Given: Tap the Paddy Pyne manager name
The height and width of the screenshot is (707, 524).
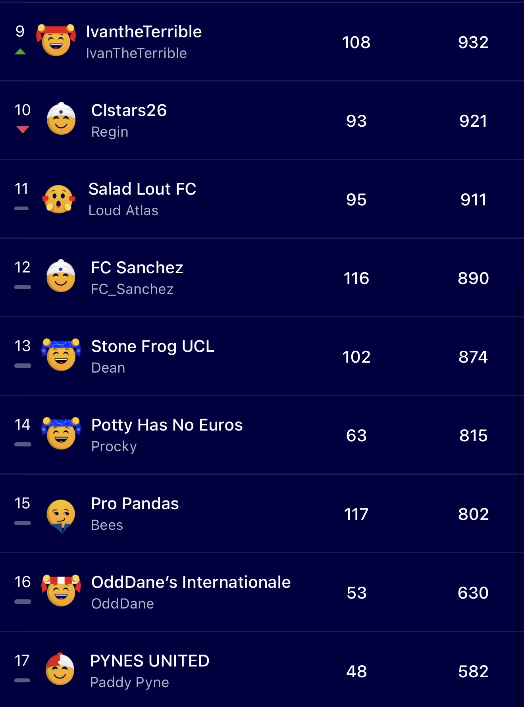Looking at the screenshot, I should 129,682.
